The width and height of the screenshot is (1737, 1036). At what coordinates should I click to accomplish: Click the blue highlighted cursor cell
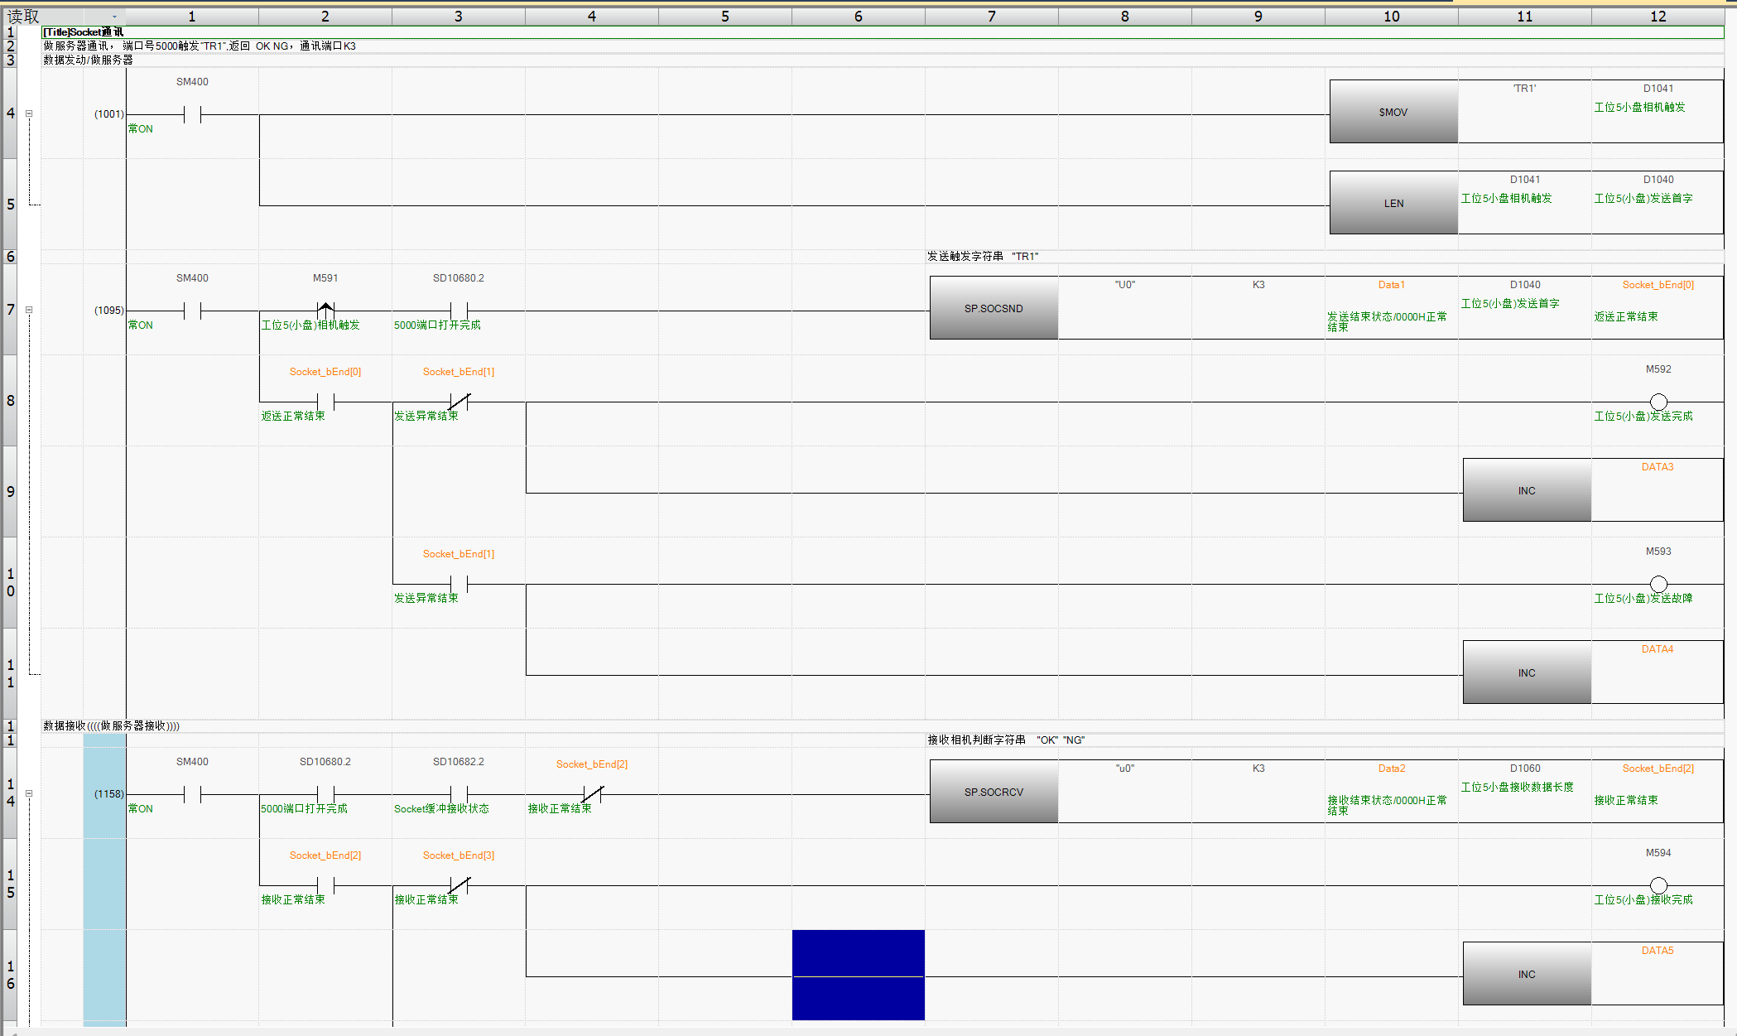[x=858, y=975]
